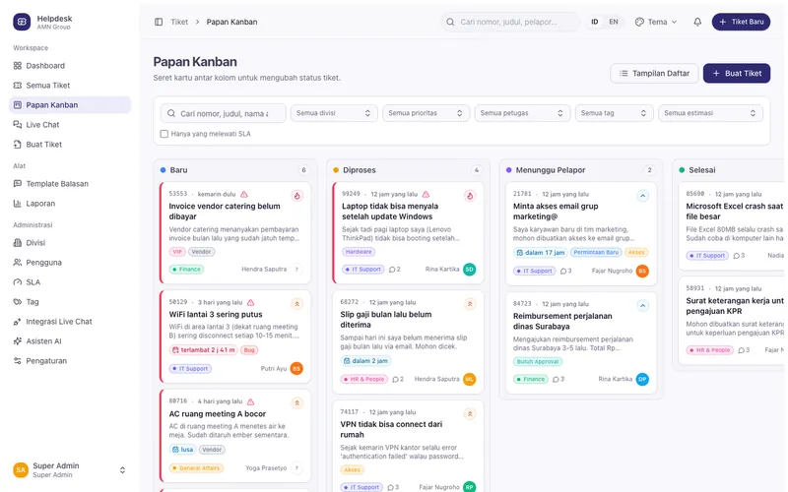Click the Hardware tag on Laptop card
788x492 pixels.
pos(359,252)
